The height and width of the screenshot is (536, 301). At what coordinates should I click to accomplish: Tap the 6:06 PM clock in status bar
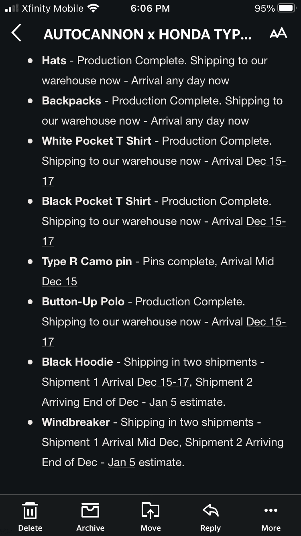[150, 8]
